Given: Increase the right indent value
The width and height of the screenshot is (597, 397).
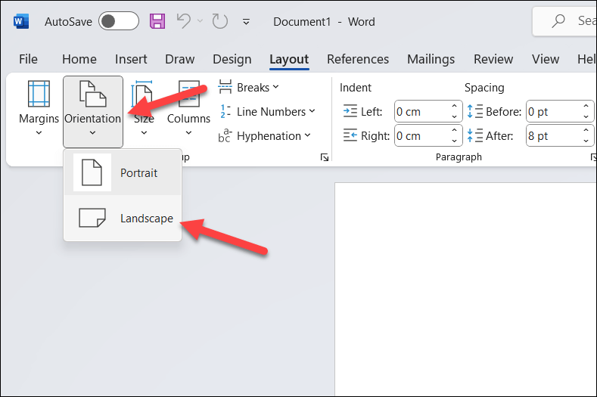Looking at the screenshot, I should [454, 130].
